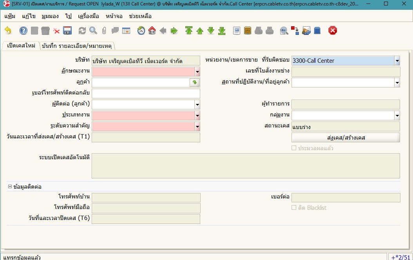Image resolution: width=413 pixels, height=260 pixels.
Task: Go to next record with green right arrow
Action: click(174, 31)
